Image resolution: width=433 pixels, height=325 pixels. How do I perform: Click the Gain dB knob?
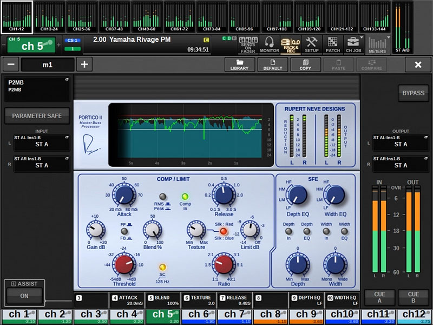[96, 230]
